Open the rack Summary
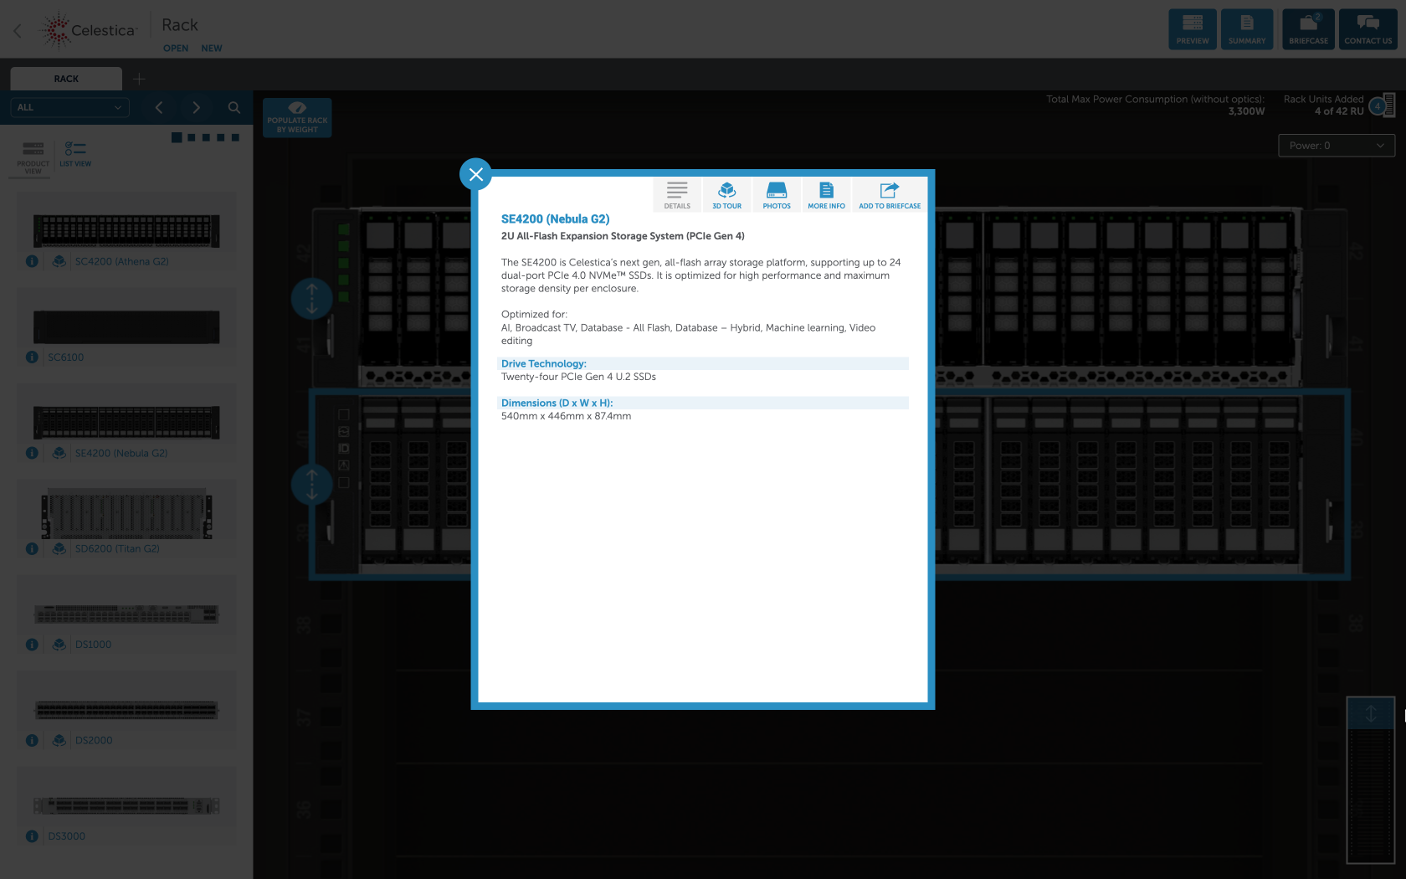1406x879 pixels. 1247,29
